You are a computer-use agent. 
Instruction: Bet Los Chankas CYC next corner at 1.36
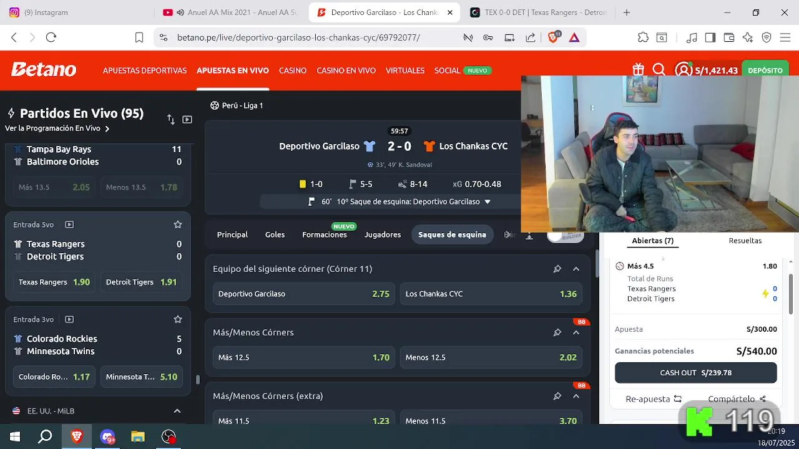(491, 294)
